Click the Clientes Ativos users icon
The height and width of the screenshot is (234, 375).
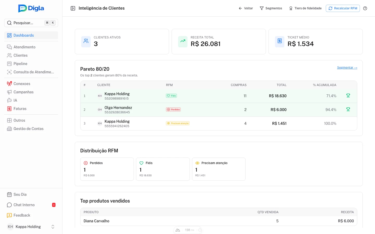tap(86, 42)
